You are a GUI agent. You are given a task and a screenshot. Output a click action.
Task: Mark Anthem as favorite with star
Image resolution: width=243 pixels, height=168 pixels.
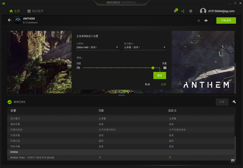199,21
